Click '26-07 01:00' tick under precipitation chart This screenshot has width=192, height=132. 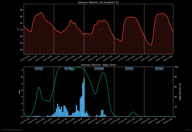point(85,121)
